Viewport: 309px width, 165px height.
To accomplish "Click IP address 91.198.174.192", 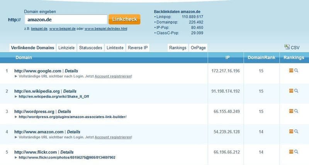I will (226, 91).
